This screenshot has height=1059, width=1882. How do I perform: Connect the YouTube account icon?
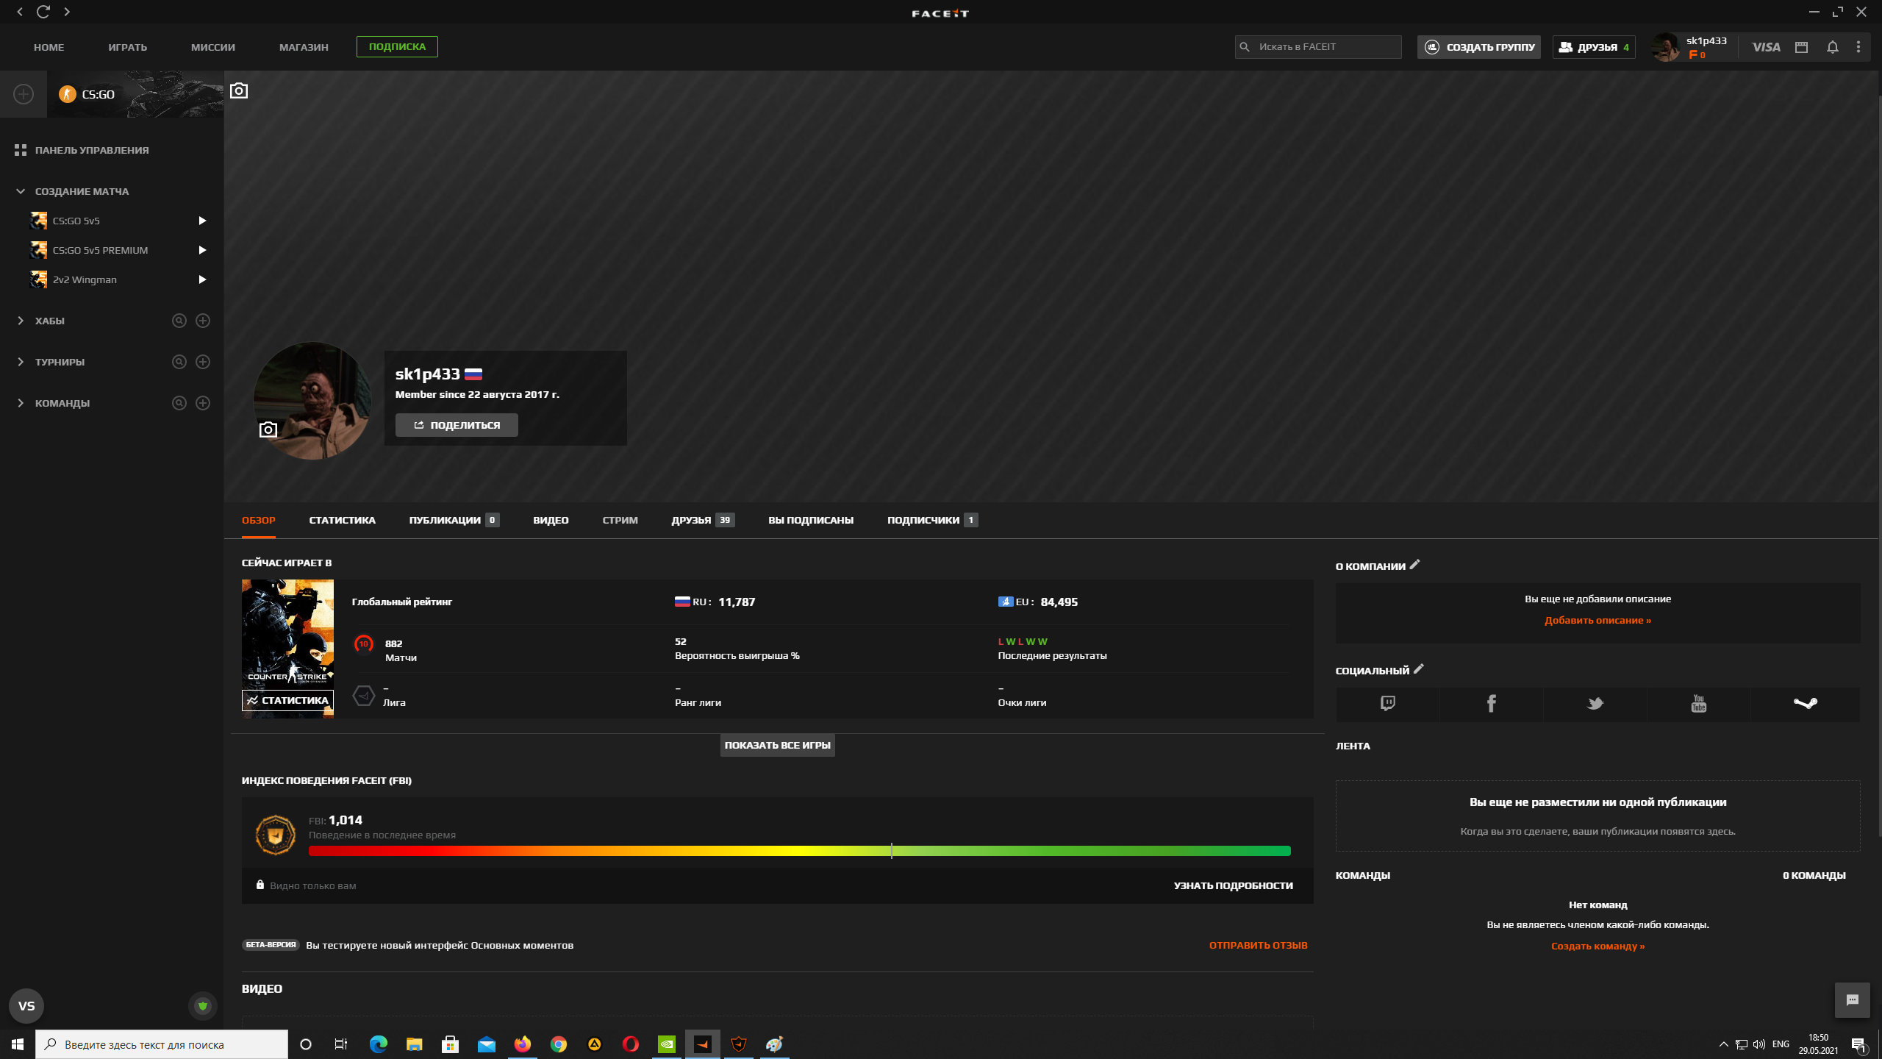pyautogui.click(x=1698, y=704)
